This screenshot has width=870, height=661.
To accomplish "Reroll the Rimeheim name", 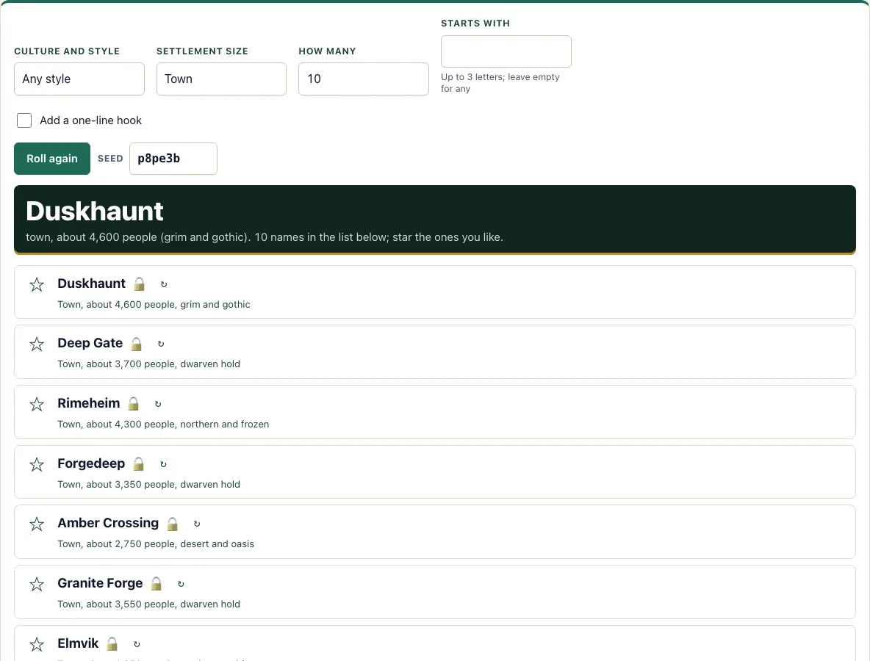I will pyautogui.click(x=158, y=404).
